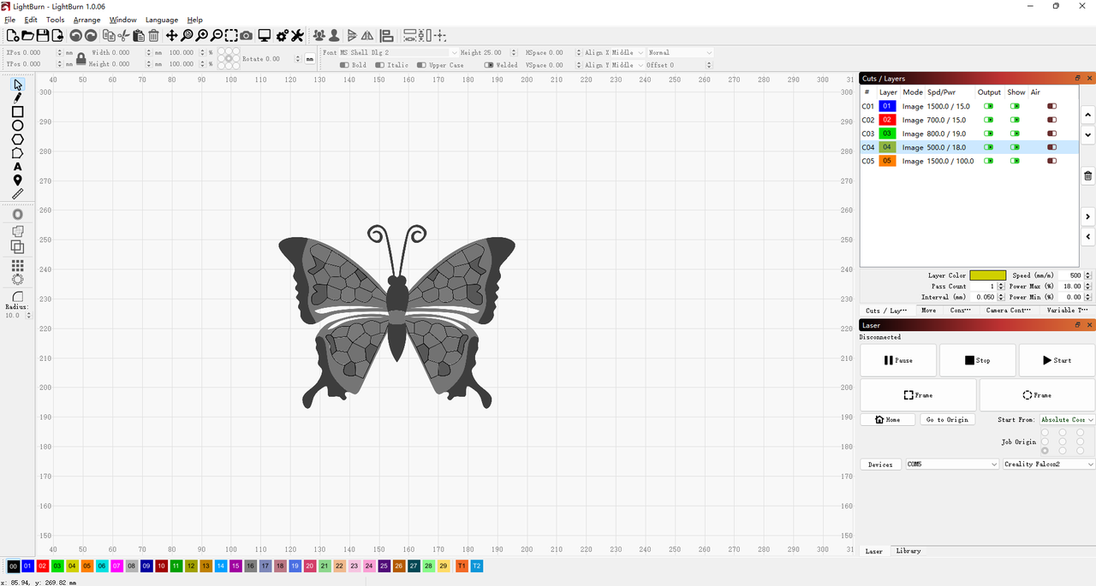Toggle Show for layer C02

pos(1016,120)
